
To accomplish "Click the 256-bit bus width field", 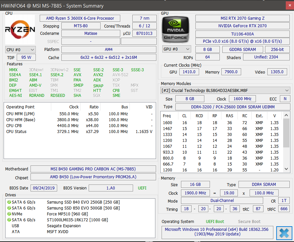I will pos(278,50).
